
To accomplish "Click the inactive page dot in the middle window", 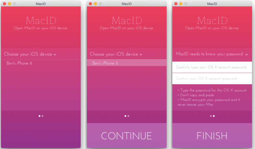I will click(128, 116).
